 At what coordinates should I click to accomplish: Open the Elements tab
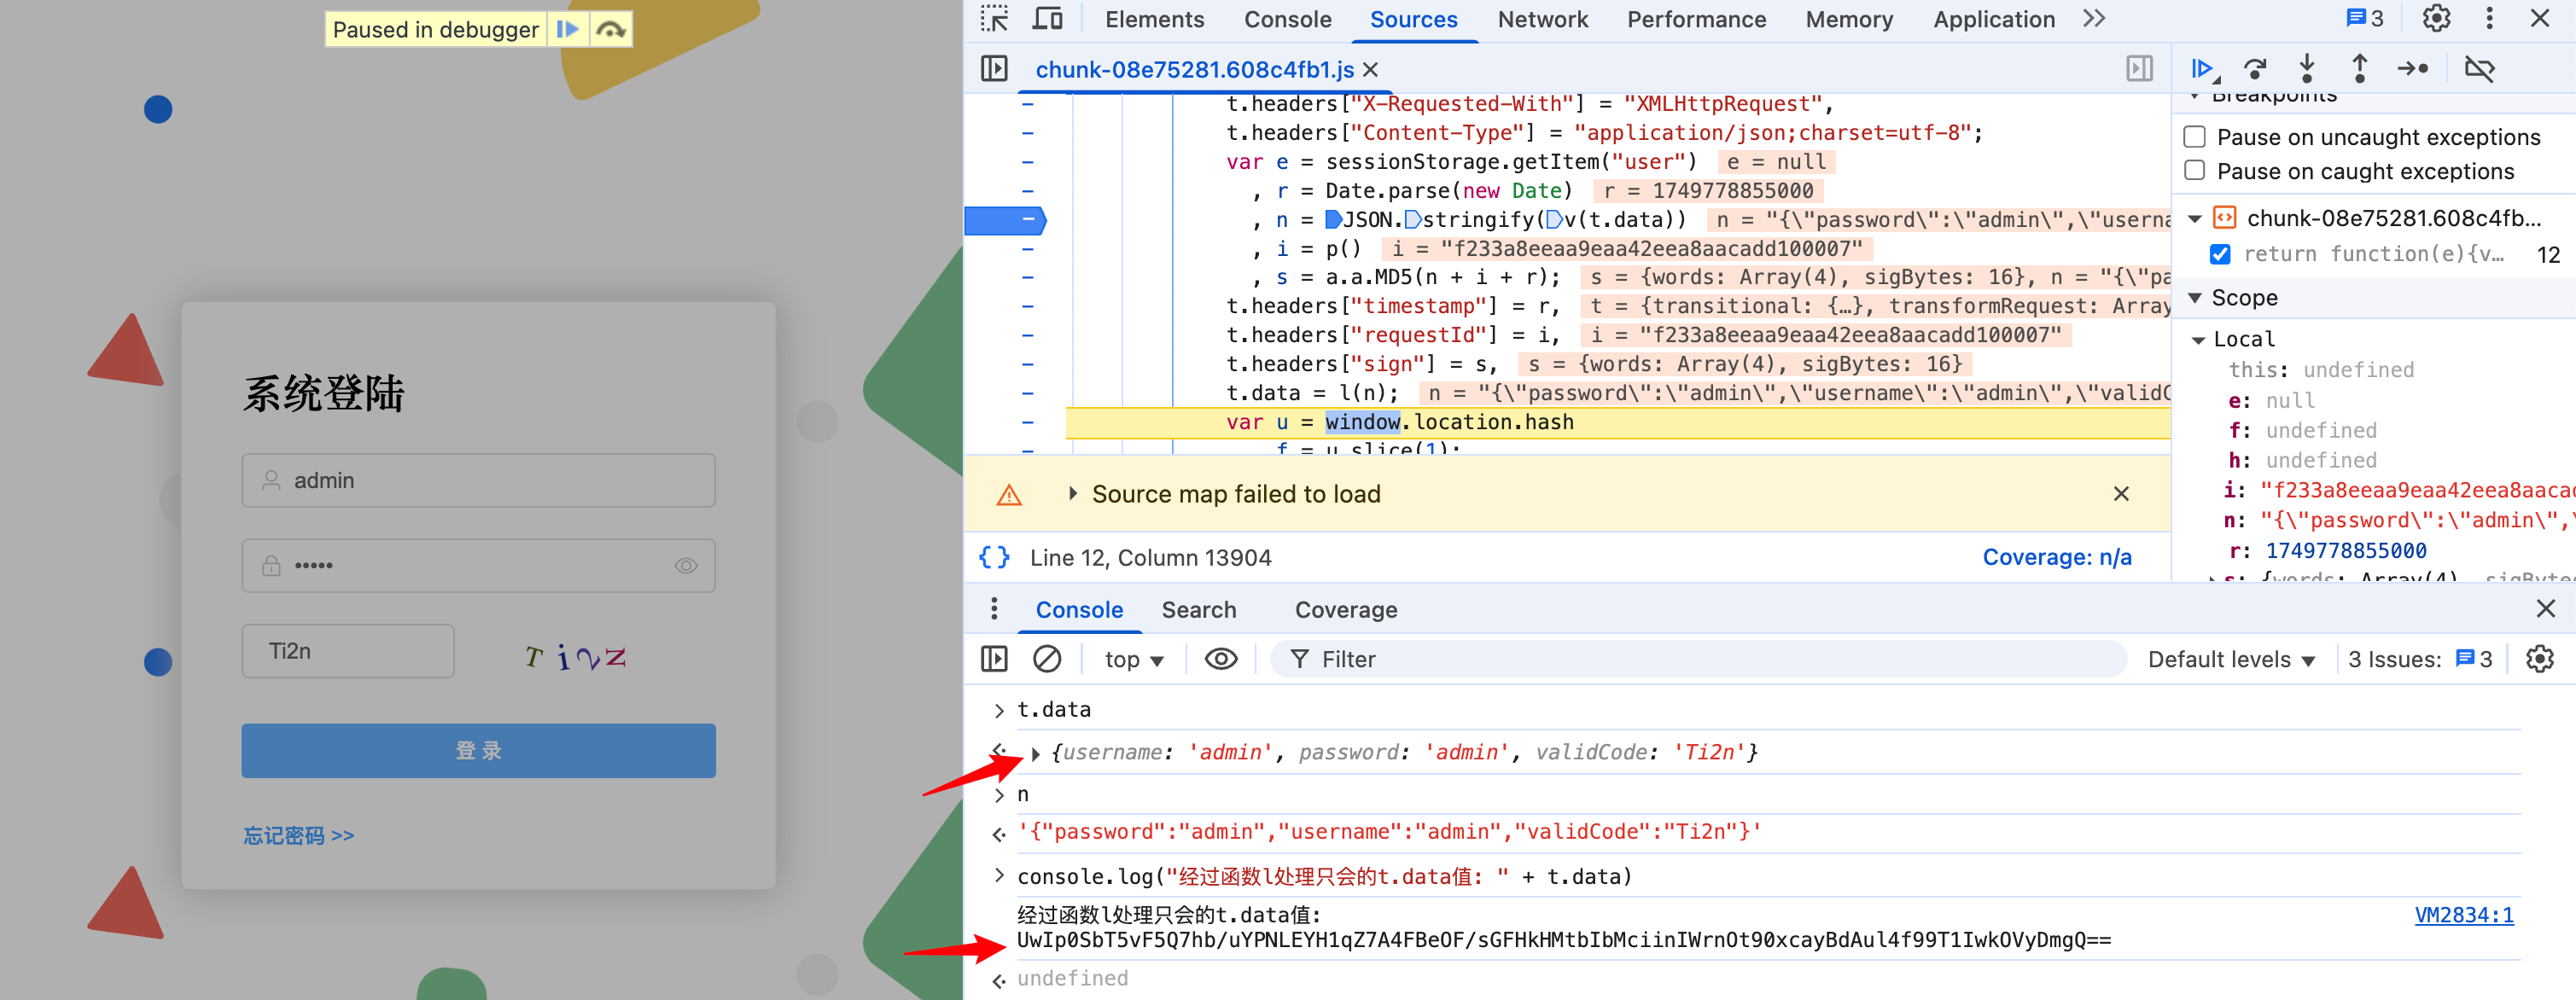coord(1154,19)
